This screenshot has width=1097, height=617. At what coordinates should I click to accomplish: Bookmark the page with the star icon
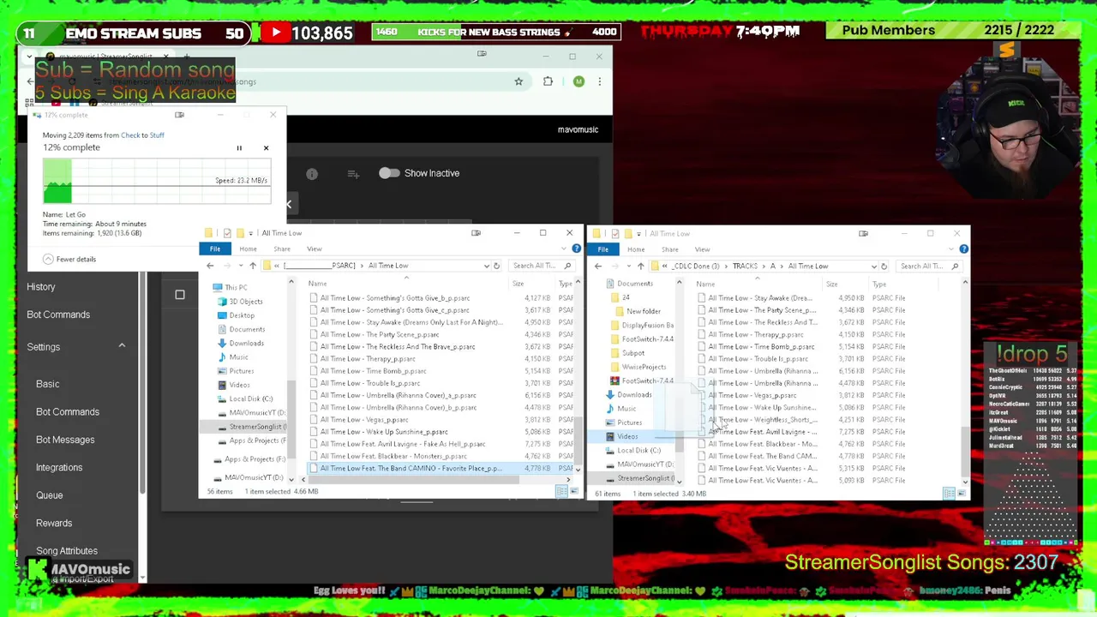(519, 81)
